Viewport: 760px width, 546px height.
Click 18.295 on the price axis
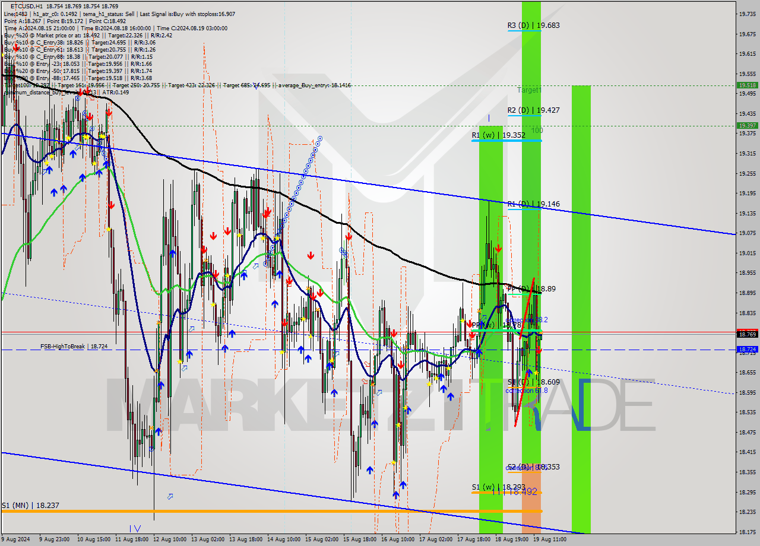[747, 491]
